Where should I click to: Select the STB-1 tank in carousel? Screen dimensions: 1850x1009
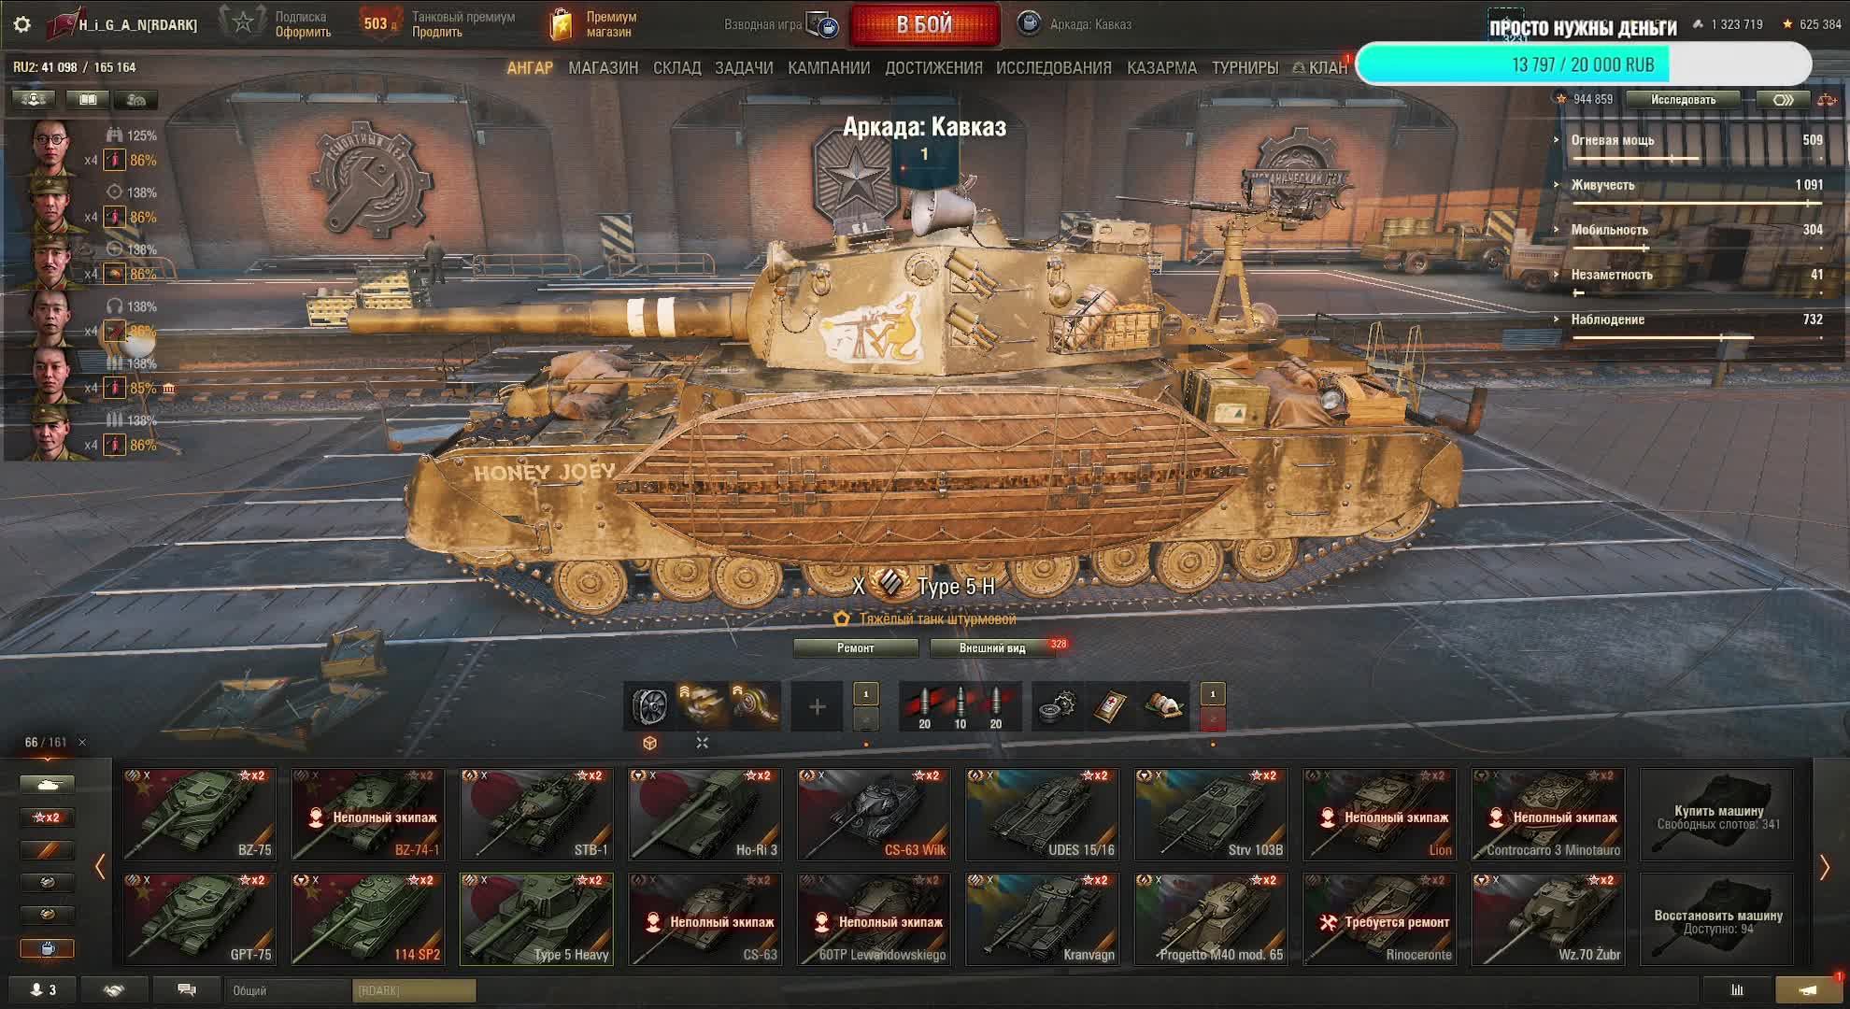[x=536, y=814]
